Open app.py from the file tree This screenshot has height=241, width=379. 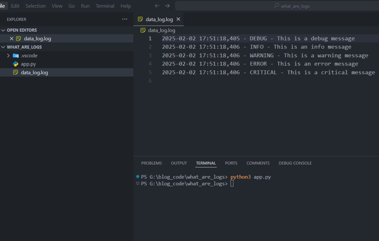(x=28, y=64)
